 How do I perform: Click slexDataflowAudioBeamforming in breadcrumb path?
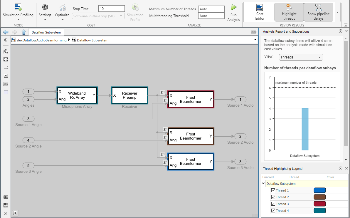41,40
